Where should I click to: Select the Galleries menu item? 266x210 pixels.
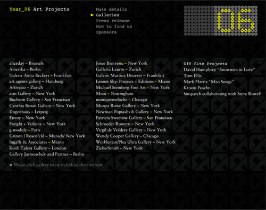107,15
